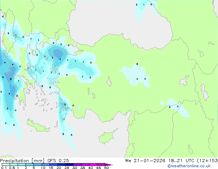Click the 25 to 30 mm legend swatch

pyautogui.click(x=69, y=165)
